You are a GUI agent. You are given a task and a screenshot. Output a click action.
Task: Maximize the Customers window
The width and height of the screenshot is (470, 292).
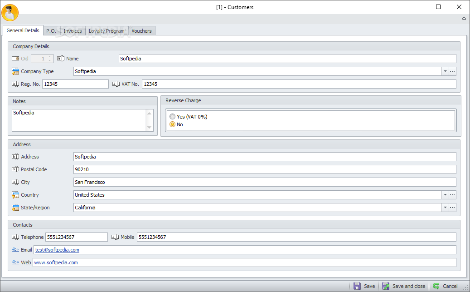tap(438, 7)
